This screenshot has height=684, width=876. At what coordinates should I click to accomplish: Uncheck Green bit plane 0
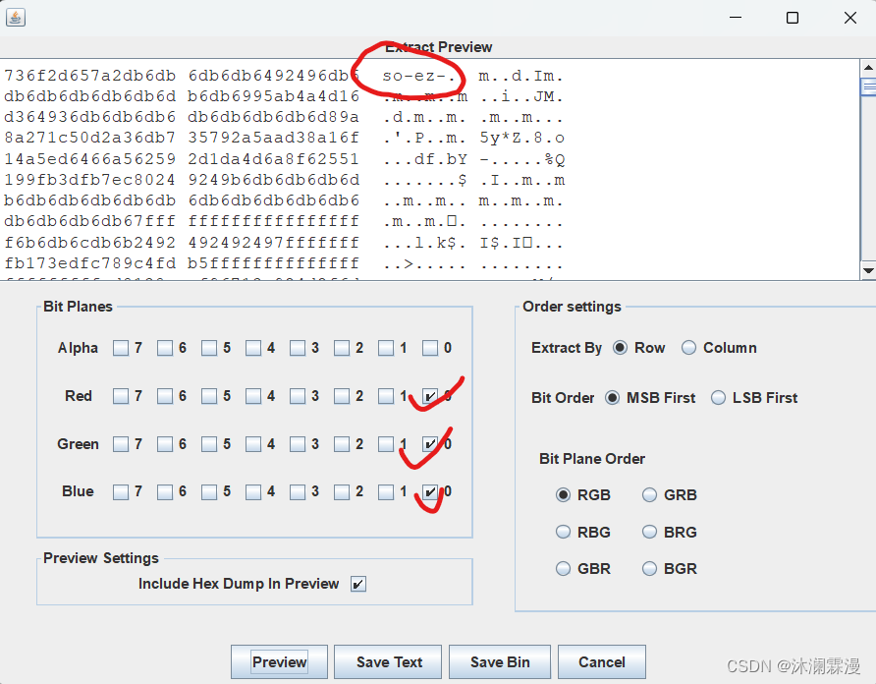click(x=429, y=444)
